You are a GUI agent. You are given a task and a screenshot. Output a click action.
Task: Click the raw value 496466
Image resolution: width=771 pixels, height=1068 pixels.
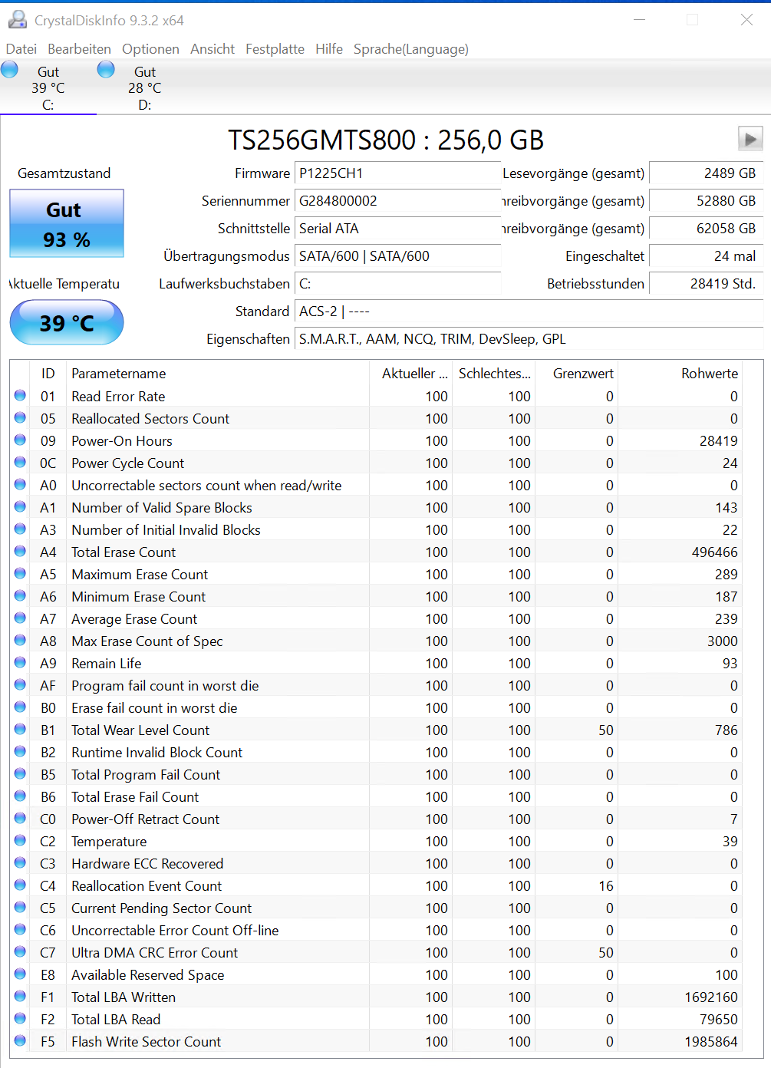(714, 552)
